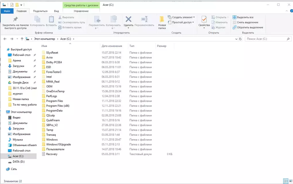Click Pin to Quick access icon
The width and height of the screenshot is (293, 184).
[16, 19]
